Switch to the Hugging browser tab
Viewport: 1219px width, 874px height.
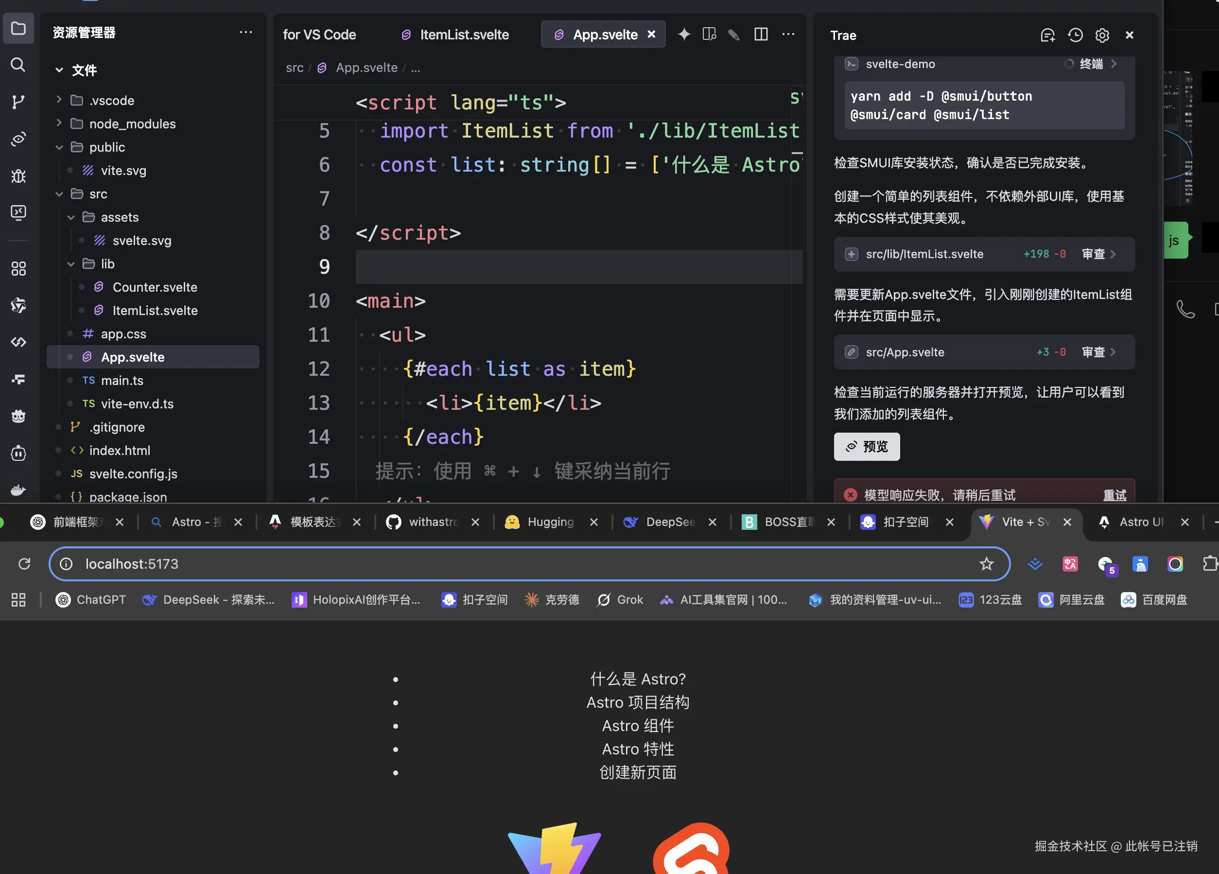coord(550,522)
